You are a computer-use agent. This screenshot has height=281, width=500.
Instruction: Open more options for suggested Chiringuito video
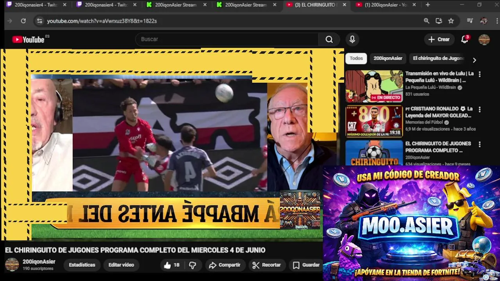(x=480, y=144)
